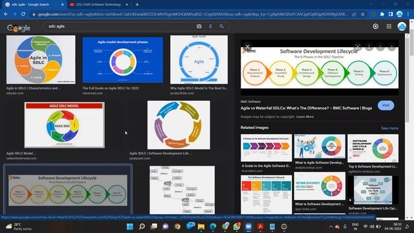Screen dimensions: 414x233
Task: Open related image 'What is Software Development ...'
Action: click(320, 186)
